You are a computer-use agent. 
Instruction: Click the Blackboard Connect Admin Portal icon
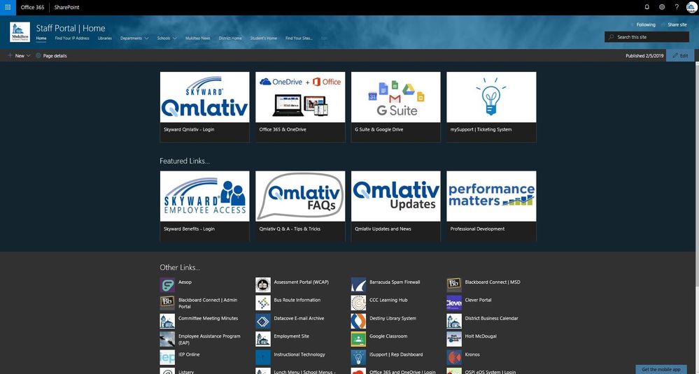(x=167, y=303)
